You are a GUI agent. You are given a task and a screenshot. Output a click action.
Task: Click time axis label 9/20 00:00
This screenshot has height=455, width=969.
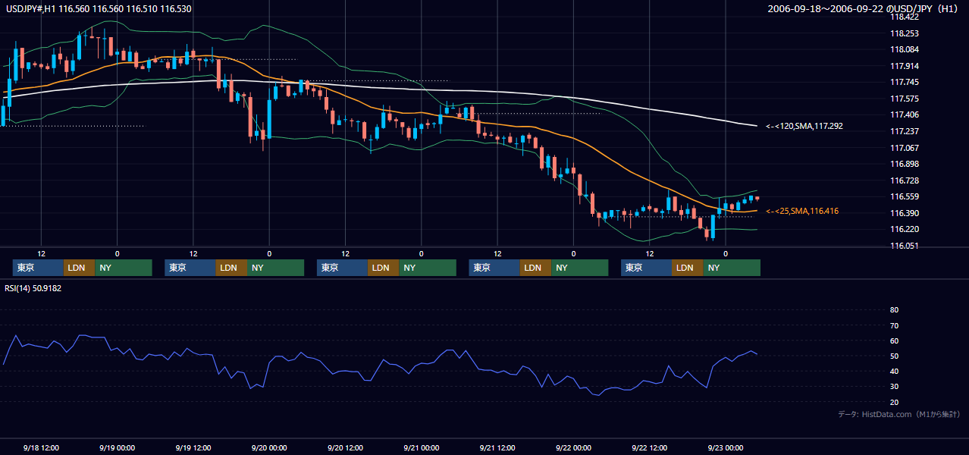[x=269, y=447]
